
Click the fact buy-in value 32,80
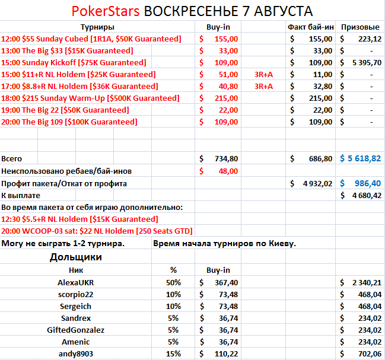322,86
